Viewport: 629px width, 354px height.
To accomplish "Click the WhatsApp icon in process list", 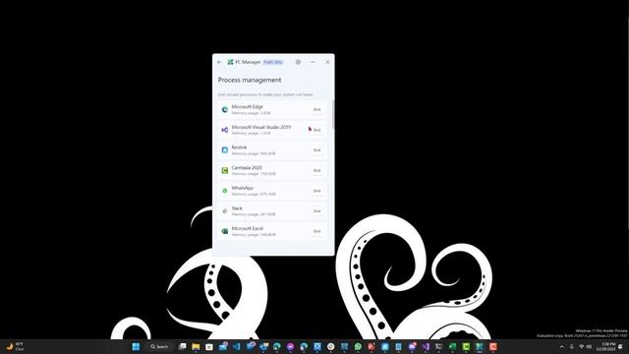I will [225, 191].
